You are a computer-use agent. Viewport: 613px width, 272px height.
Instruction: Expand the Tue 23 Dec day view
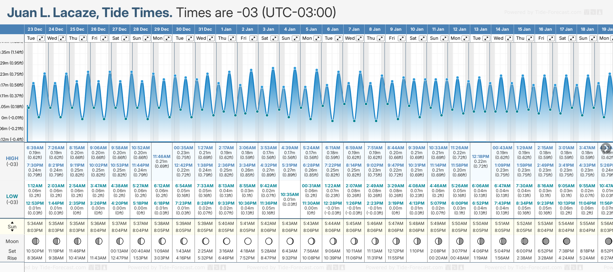pos(41,38)
